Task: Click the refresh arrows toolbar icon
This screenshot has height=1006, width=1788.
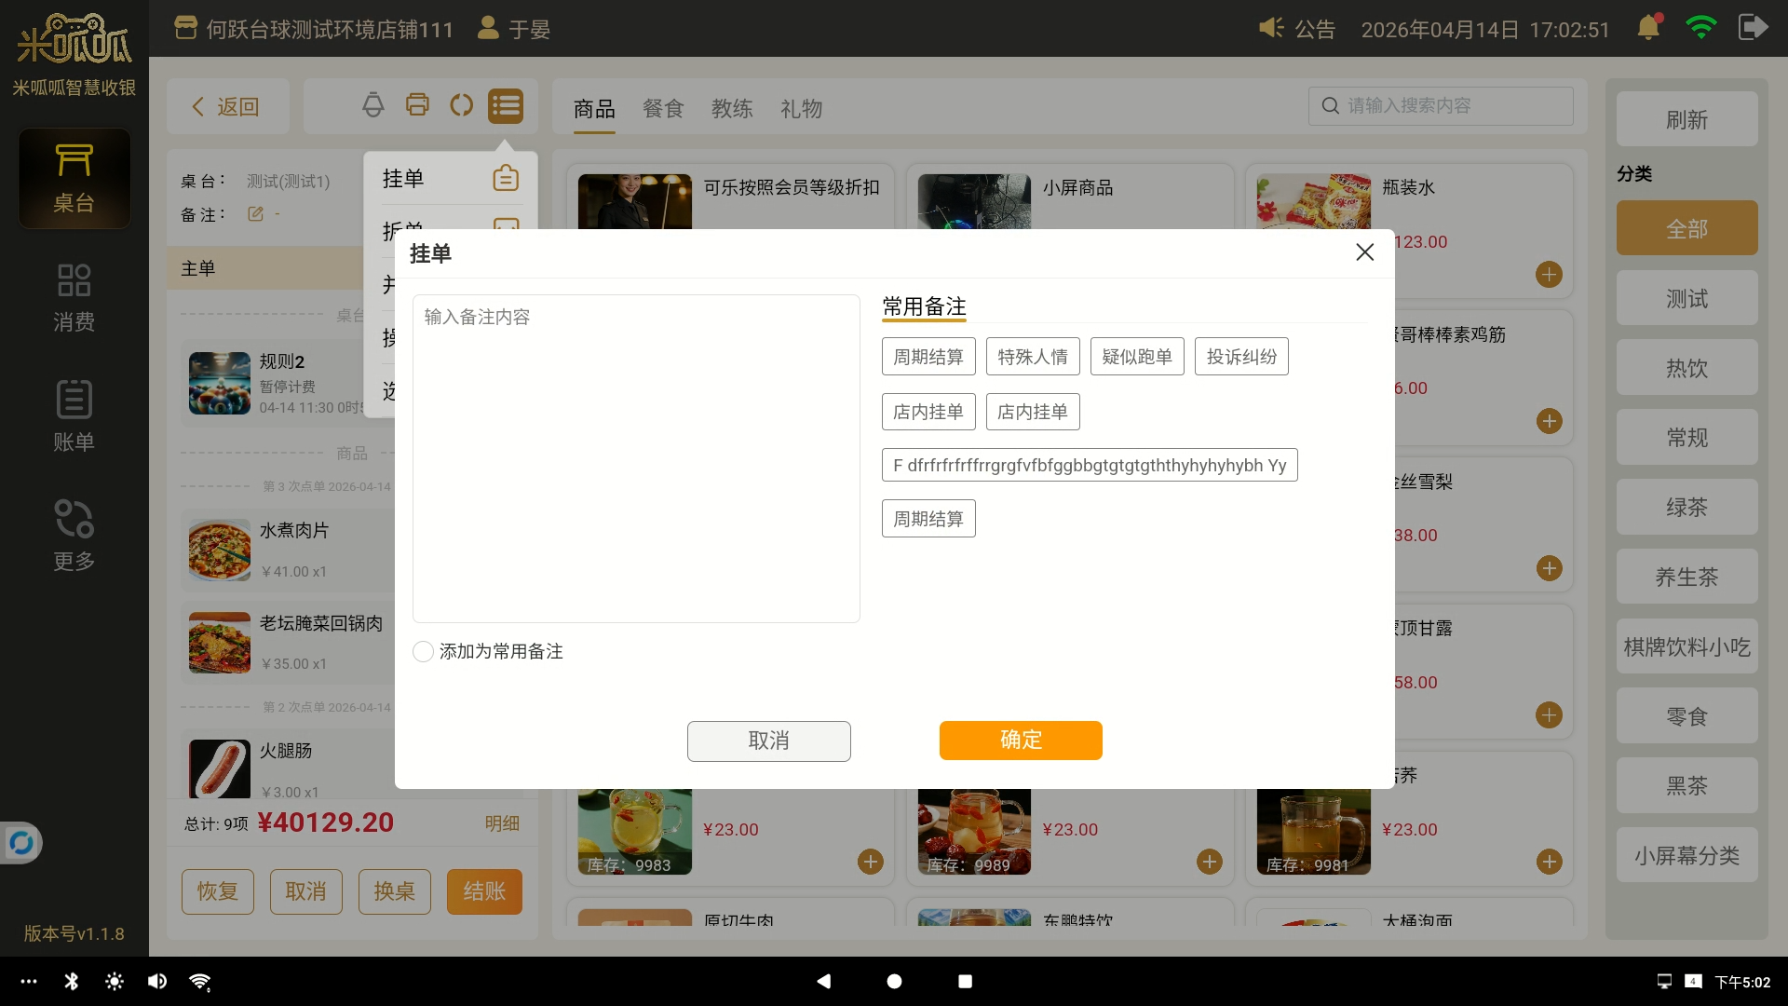Action: coord(461,105)
